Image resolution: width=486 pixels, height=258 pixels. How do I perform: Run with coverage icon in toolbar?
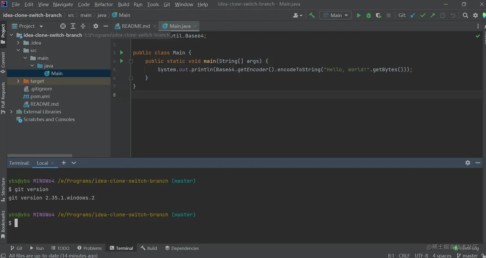(379, 15)
